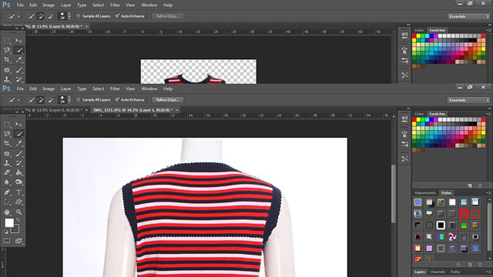Select the Dodge tool
The height and width of the screenshot is (277, 493).
tap(19, 182)
